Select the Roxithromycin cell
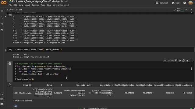The image size is (195, 109). point(25,93)
